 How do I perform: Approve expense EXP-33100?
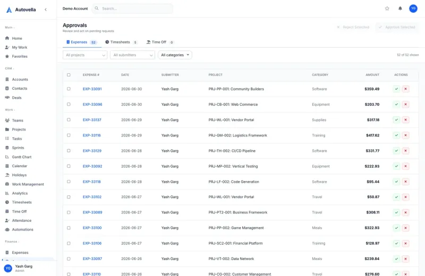[396, 228]
